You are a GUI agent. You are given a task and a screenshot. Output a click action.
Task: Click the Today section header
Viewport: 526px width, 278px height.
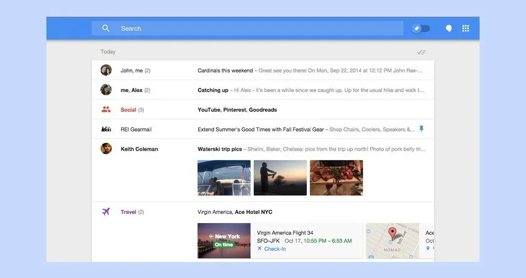click(108, 51)
